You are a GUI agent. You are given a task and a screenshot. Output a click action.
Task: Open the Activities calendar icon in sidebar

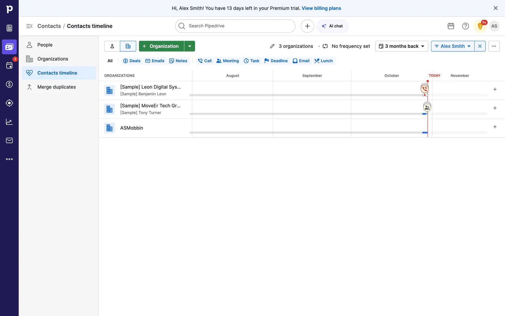9,66
